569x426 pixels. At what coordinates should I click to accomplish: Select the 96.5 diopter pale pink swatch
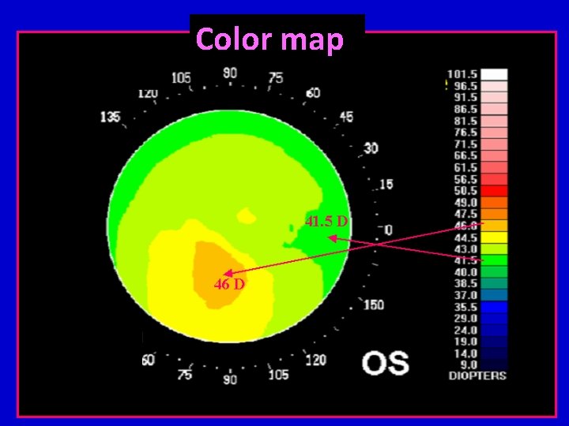(494, 86)
